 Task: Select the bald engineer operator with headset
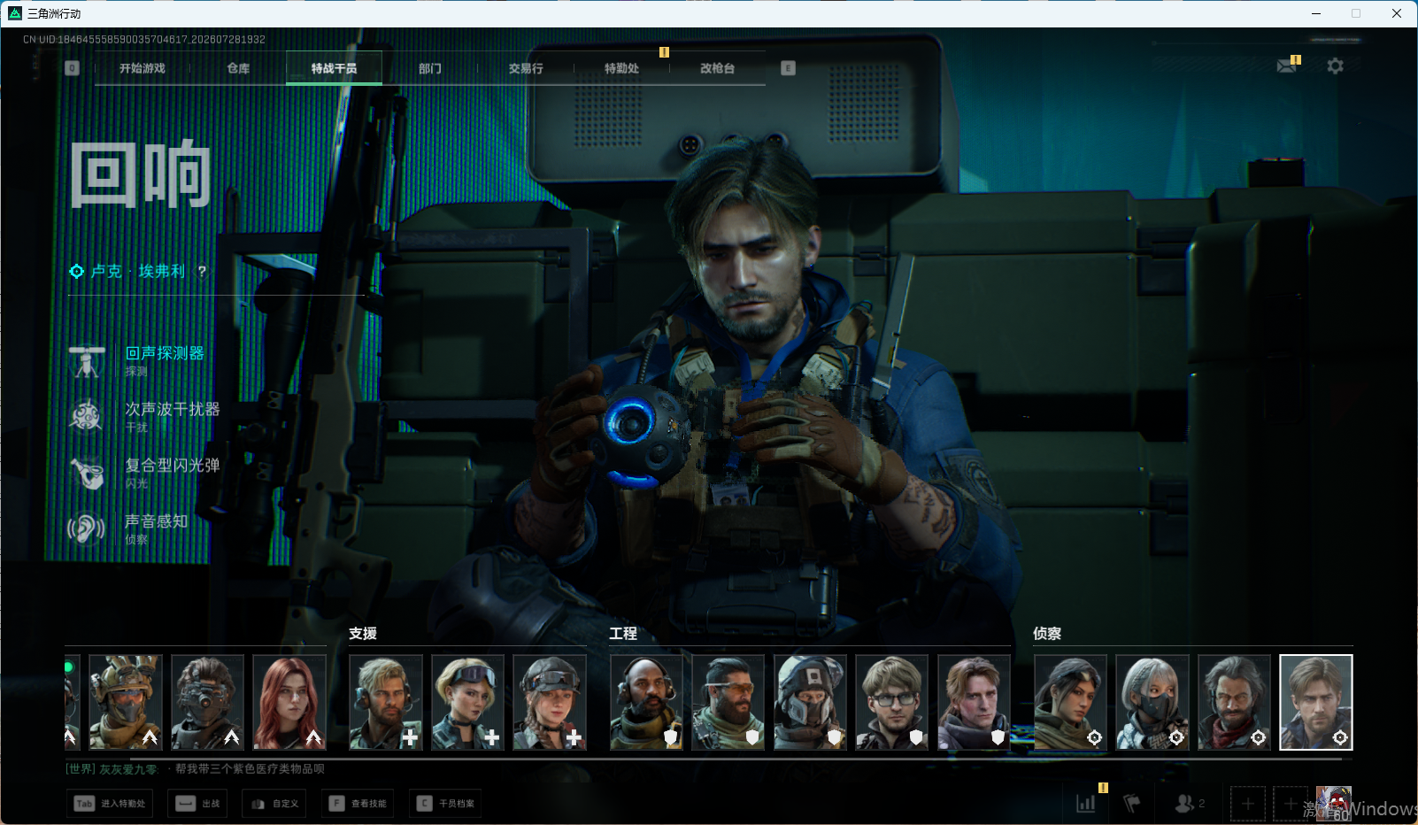(646, 702)
